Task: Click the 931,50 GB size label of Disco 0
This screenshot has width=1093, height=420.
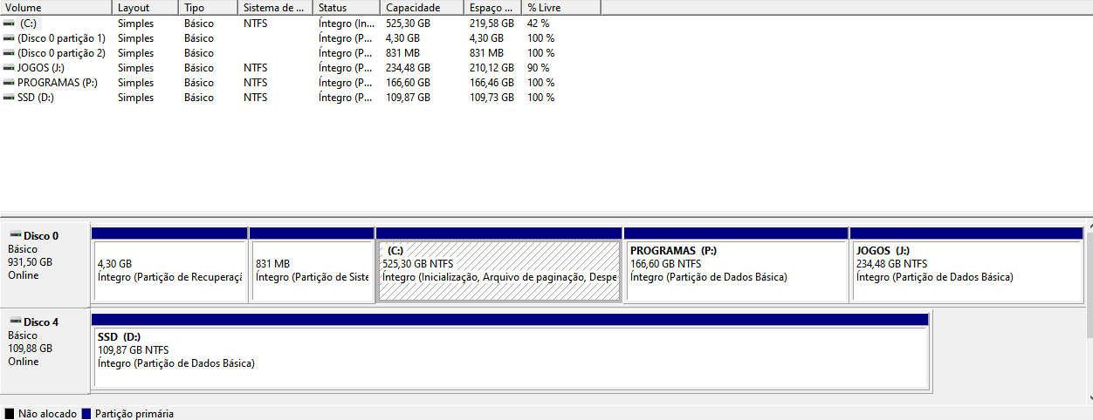Action: click(30, 262)
